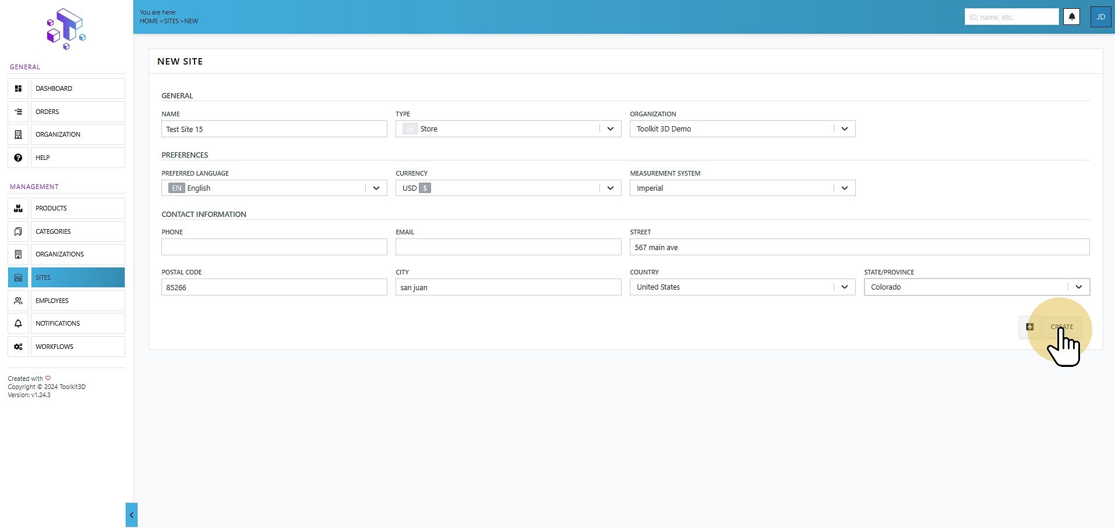Click the PREFERENCES section label
Viewport: 1115px width, 528px height.
coord(185,155)
